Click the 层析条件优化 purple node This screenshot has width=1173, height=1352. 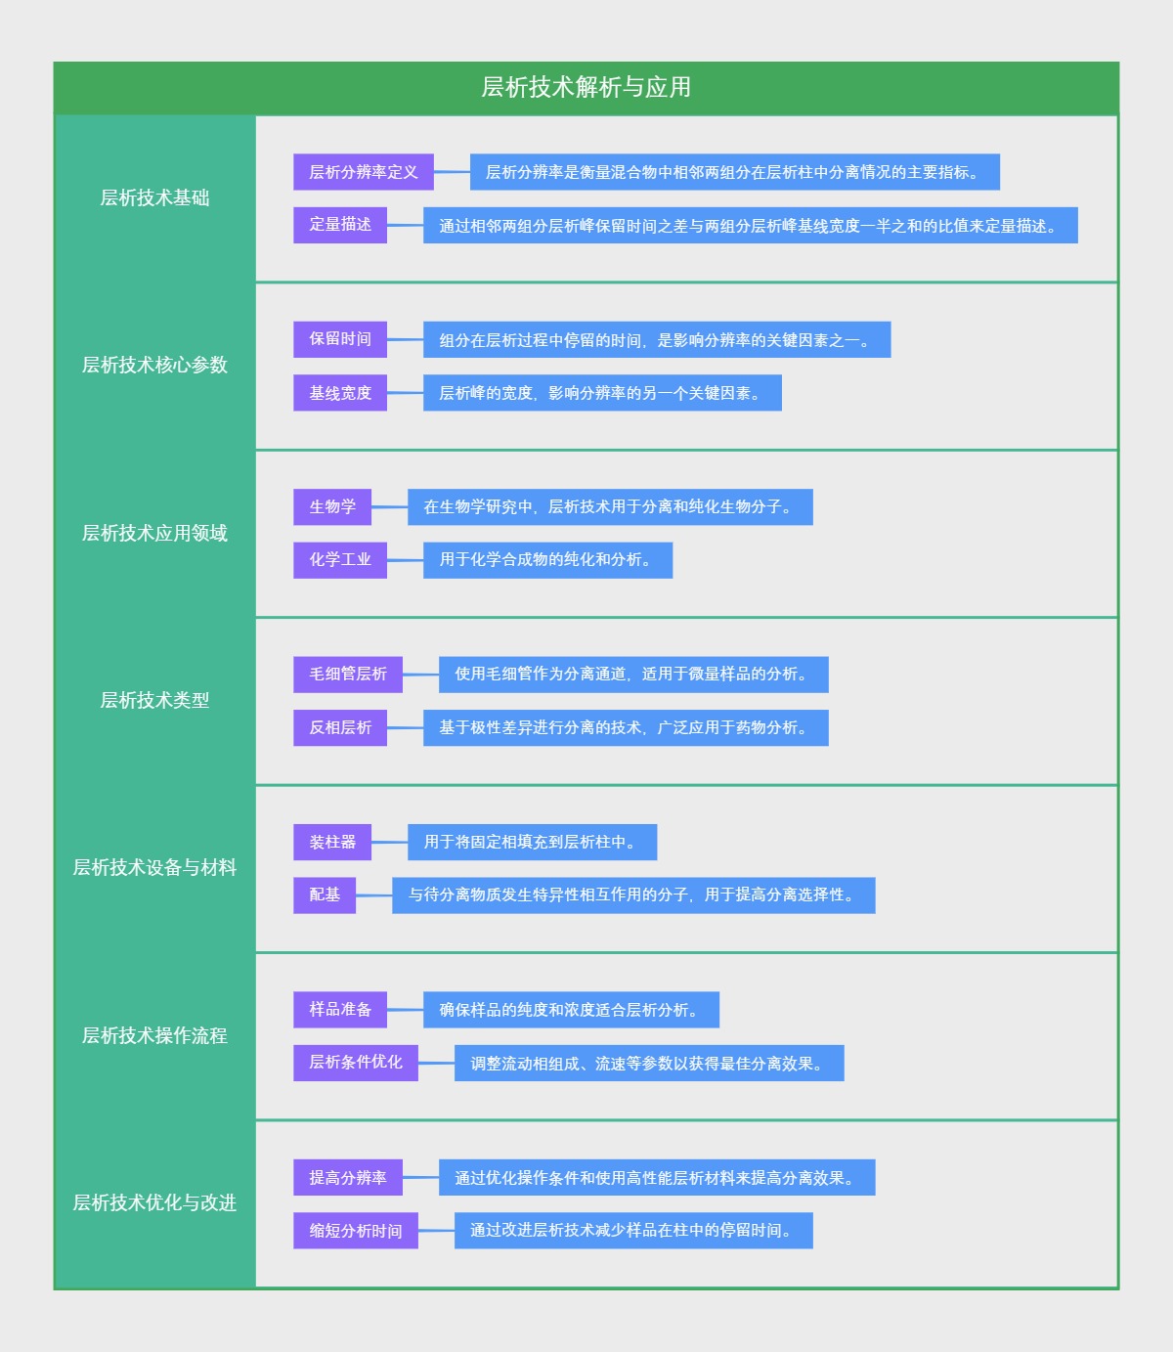pos(356,1063)
